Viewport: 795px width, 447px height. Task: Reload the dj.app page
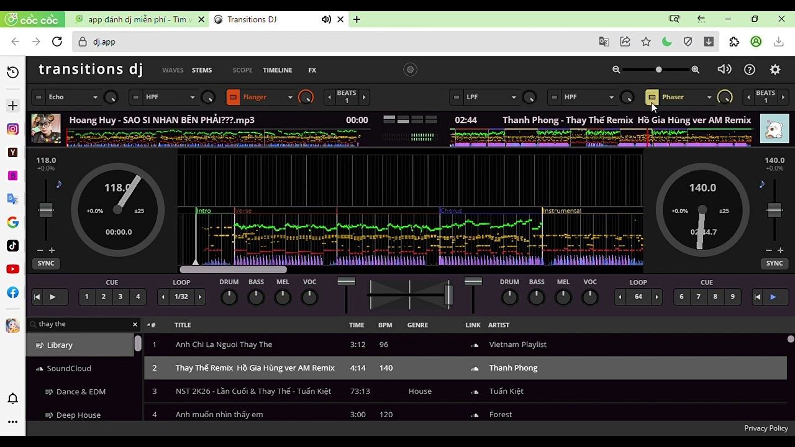57,42
